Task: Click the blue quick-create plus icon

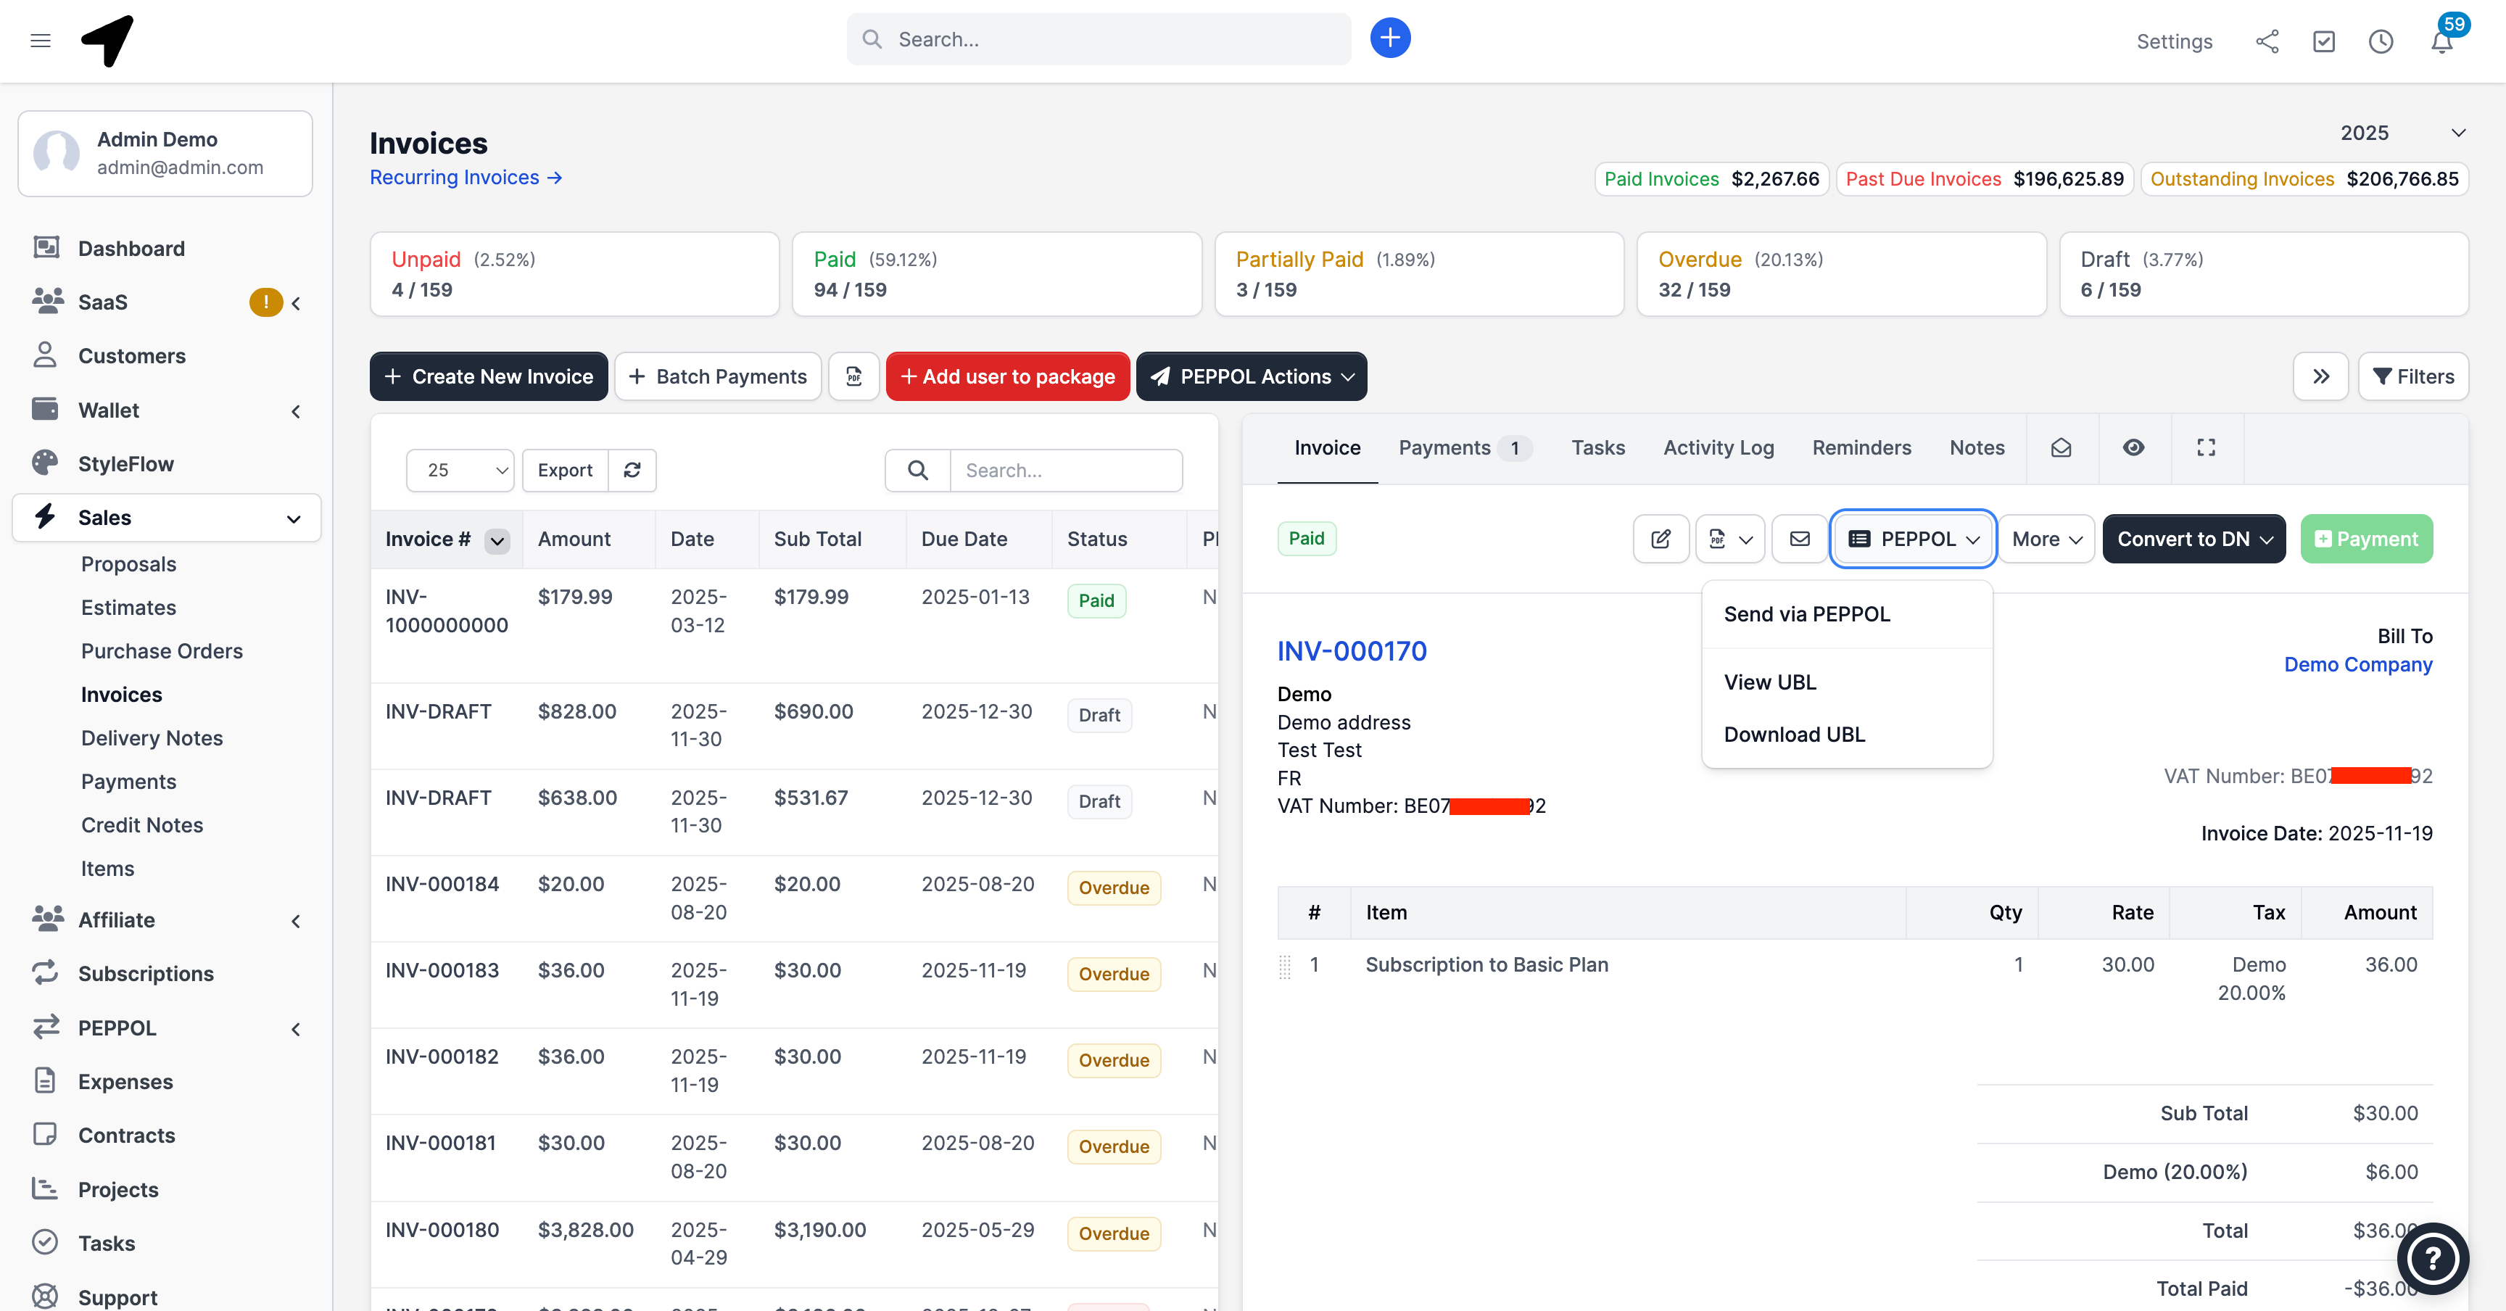Action: point(1390,39)
